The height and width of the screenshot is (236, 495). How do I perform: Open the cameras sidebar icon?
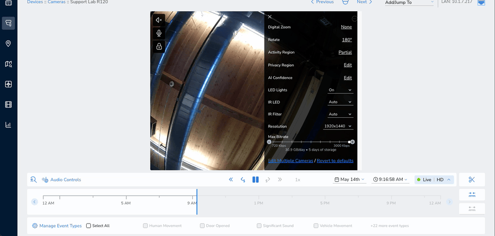click(9, 23)
